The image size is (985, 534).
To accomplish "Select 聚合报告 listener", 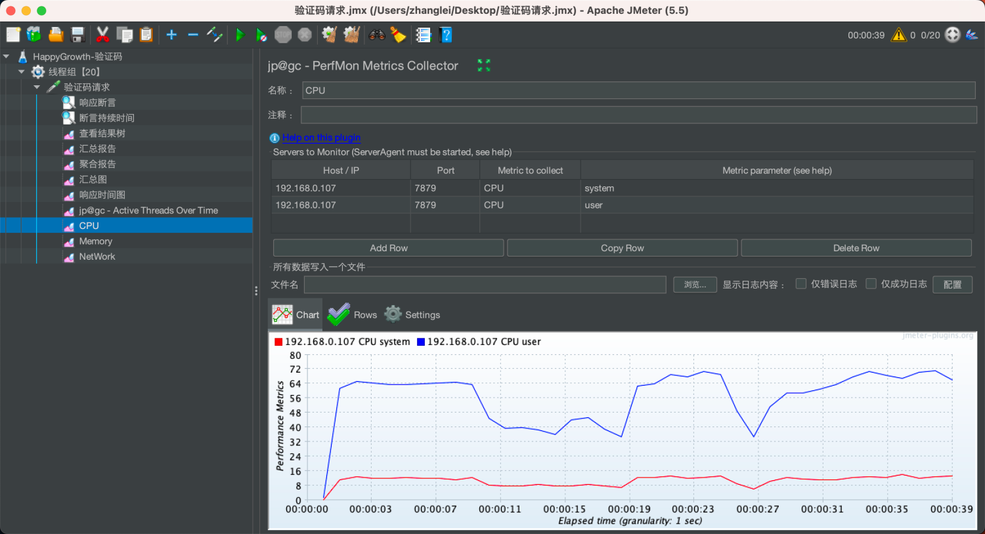I will coord(97,164).
